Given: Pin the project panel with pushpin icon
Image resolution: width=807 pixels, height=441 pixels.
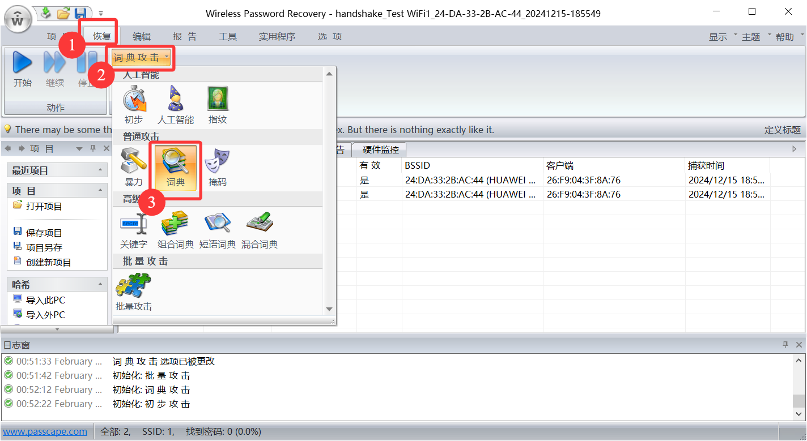Looking at the screenshot, I should [x=93, y=148].
